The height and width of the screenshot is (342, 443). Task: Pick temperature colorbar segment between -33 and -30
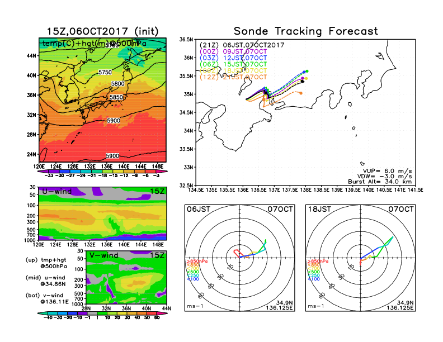[54, 171]
